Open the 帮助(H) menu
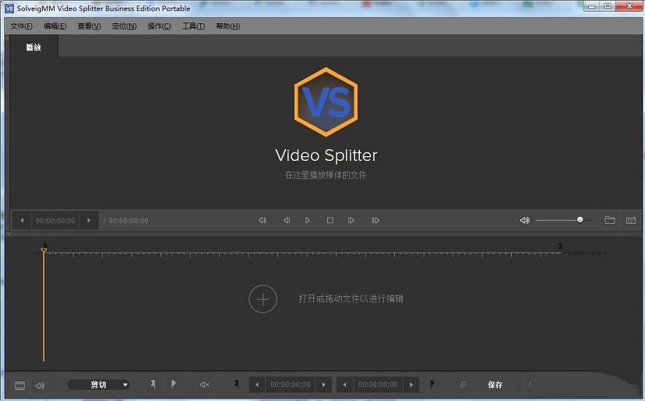 [228, 26]
